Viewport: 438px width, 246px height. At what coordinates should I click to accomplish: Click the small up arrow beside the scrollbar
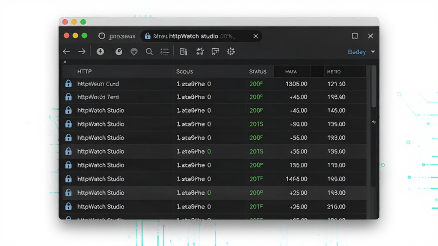373,122
